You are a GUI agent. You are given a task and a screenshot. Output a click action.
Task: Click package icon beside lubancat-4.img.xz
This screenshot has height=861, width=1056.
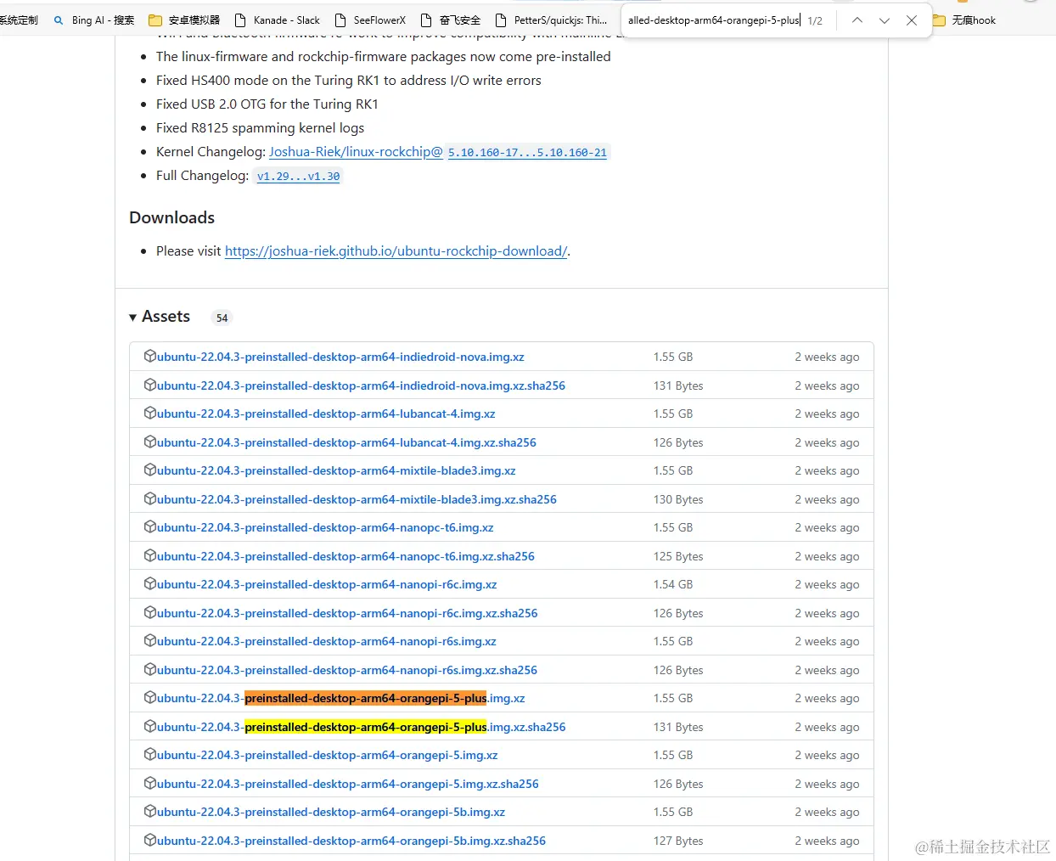click(x=150, y=413)
